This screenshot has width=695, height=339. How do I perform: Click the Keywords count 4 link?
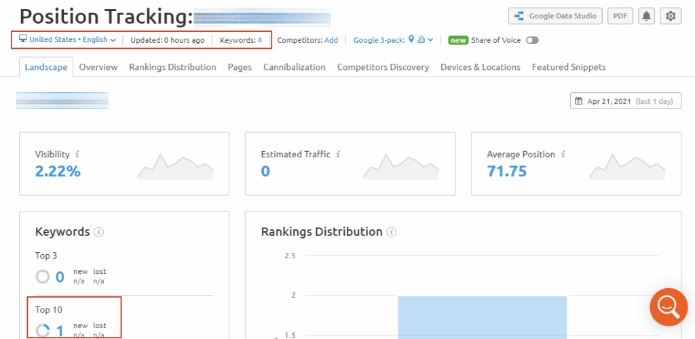pos(259,40)
